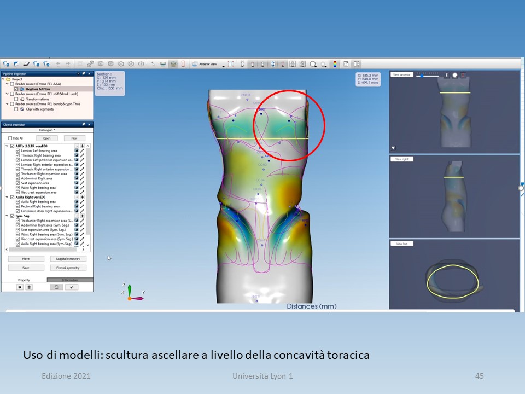Click the View top panel label
The width and height of the screenshot is (525, 394).
click(402, 244)
